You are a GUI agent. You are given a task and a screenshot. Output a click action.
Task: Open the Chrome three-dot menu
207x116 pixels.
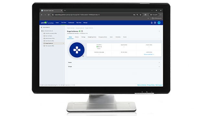pyautogui.click(x=161, y=15)
